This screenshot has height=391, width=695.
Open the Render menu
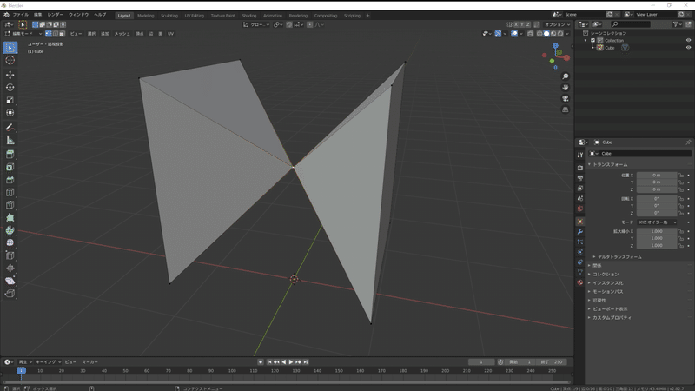click(x=55, y=15)
